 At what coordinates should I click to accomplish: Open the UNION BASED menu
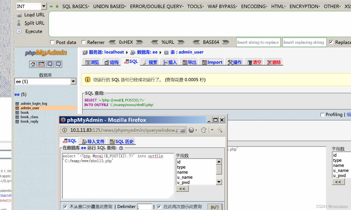point(110,6)
